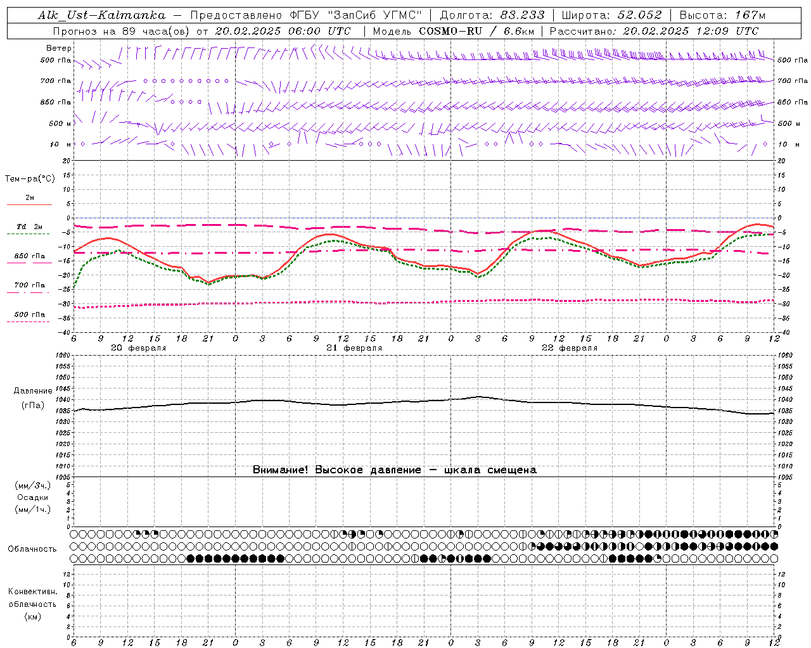Click the date label 20 февраля
This screenshot has width=811, height=648.
[x=139, y=348]
